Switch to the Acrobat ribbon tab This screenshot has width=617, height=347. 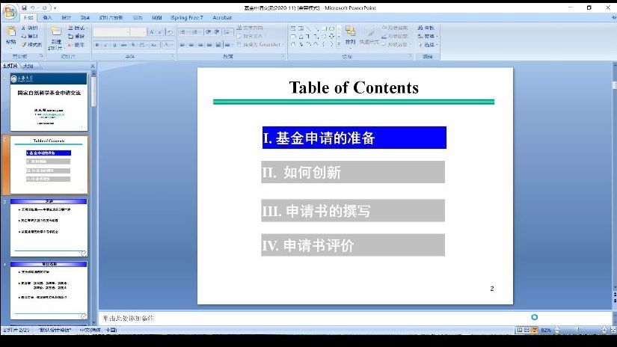pyautogui.click(x=222, y=17)
